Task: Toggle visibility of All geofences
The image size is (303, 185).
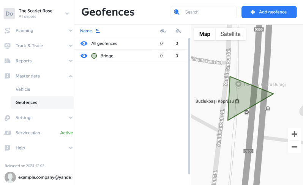Action: click(x=84, y=43)
